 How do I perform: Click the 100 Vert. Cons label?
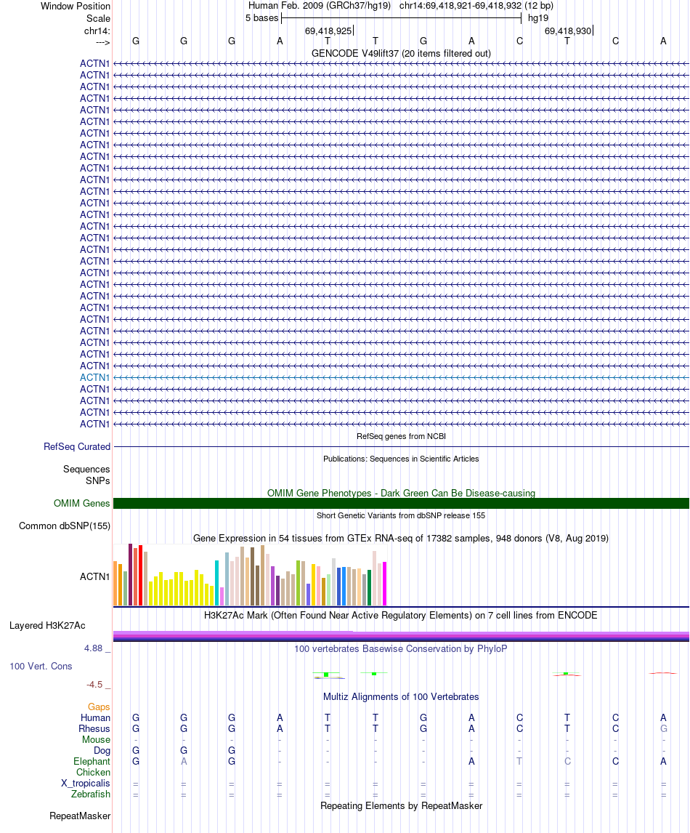click(x=41, y=667)
